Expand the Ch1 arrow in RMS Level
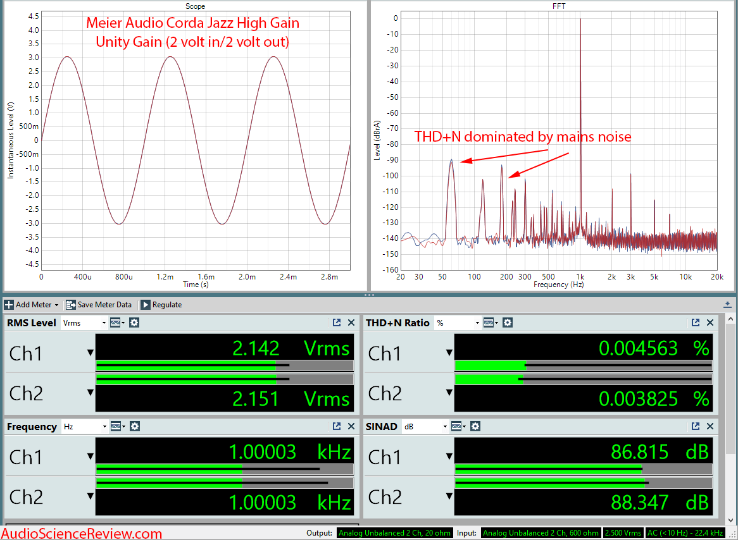 [90, 352]
